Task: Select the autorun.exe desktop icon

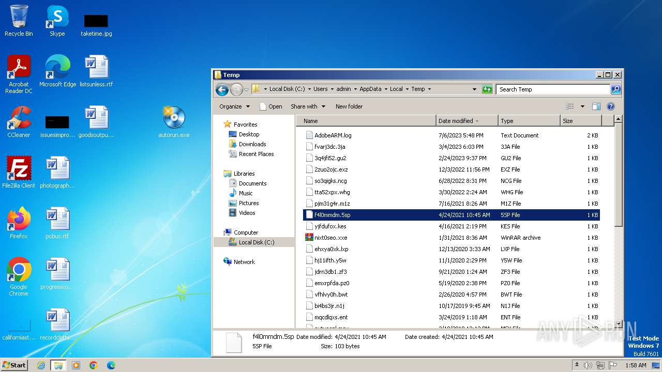Action: (x=174, y=122)
